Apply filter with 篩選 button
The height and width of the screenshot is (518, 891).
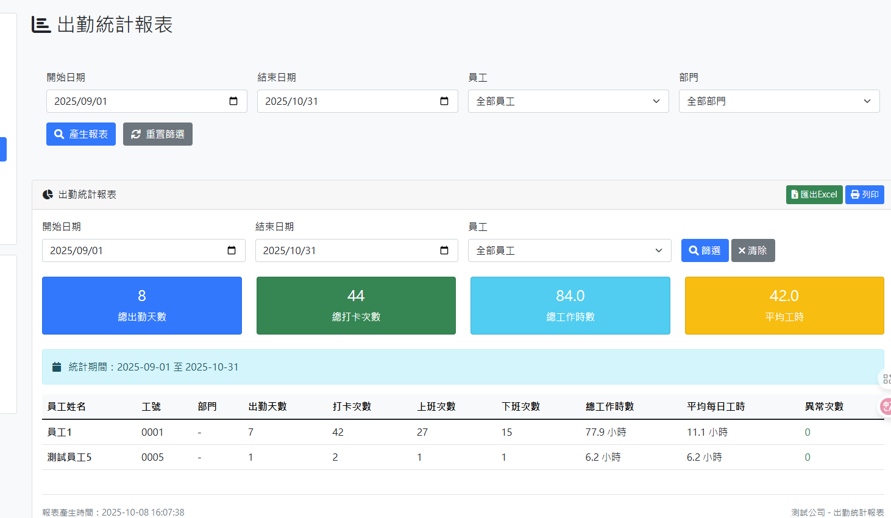705,250
